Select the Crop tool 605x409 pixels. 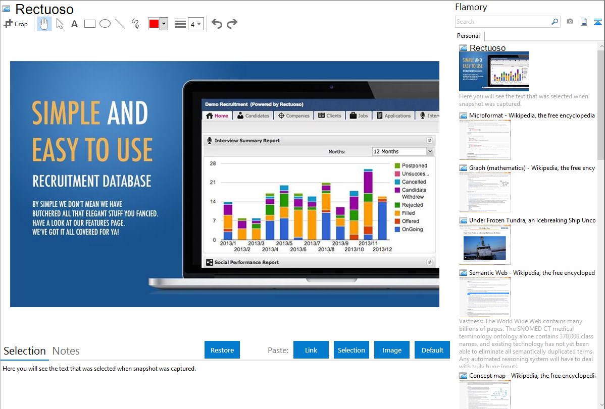16,24
